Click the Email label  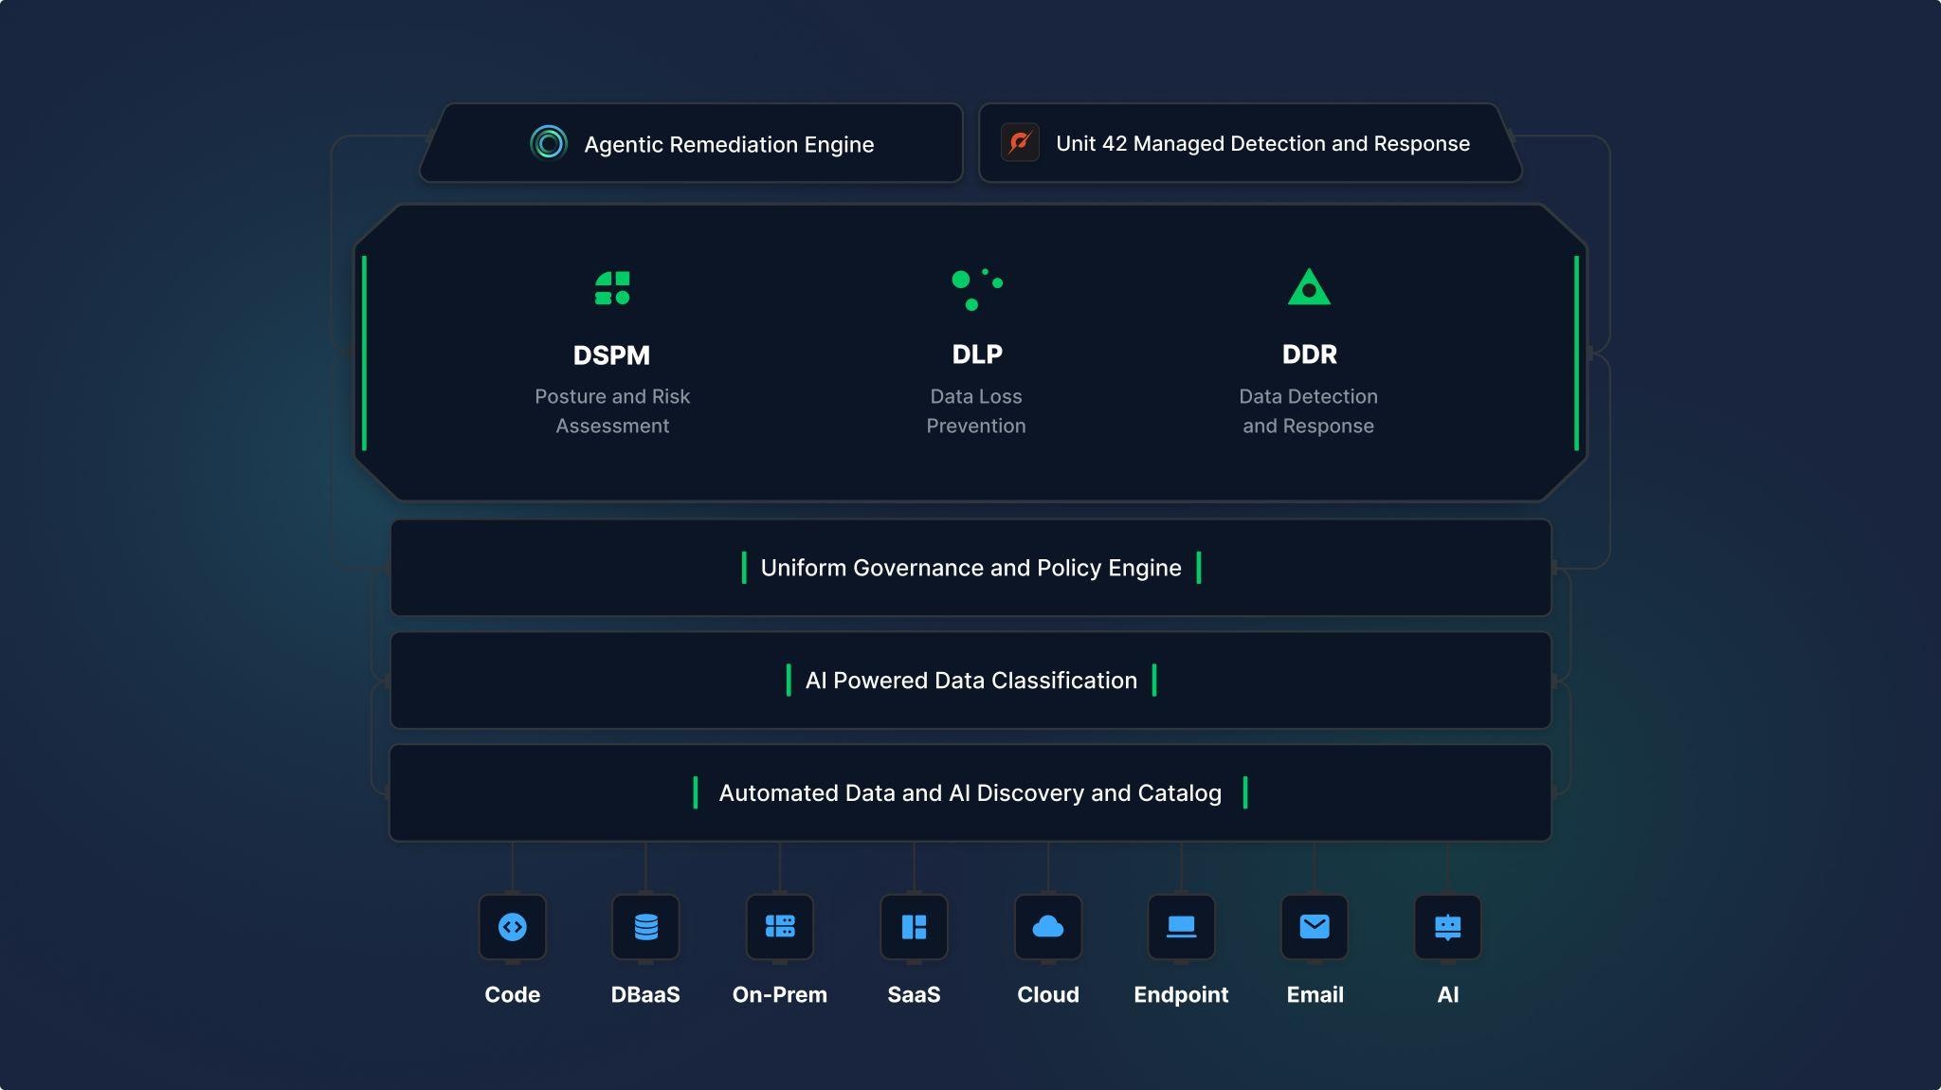pyautogui.click(x=1315, y=994)
